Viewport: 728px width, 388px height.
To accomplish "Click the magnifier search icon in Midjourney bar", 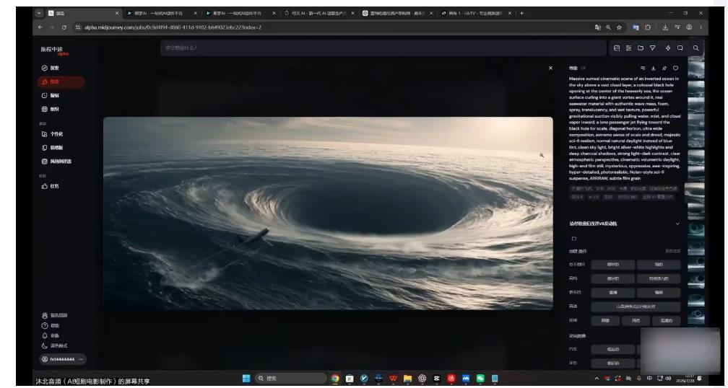I will pyautogui.click(x=696, y=48).
